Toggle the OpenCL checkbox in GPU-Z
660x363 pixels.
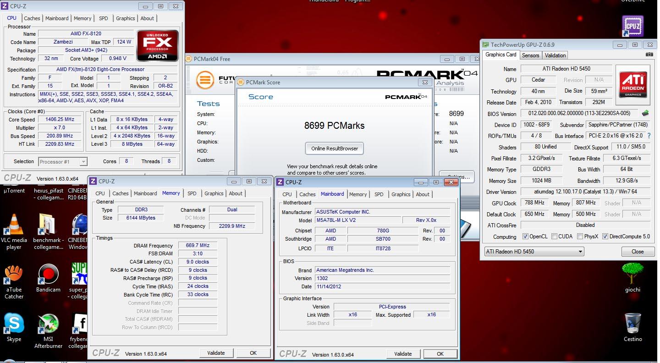[525, 236]
